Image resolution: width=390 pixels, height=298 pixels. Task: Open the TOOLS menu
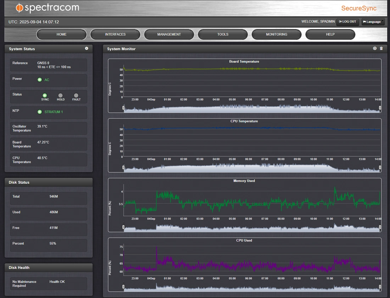223,34
